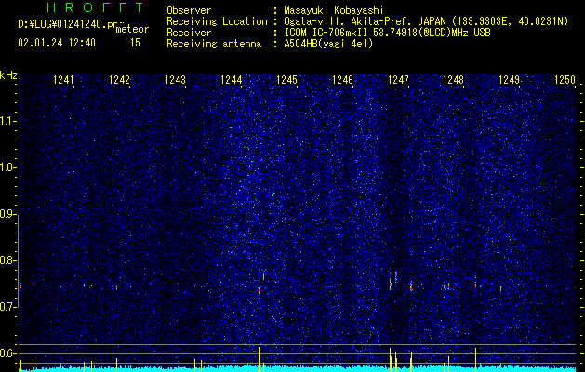Image resolution: width=585 pixels, height=372 pixels.
Task: Click the 0.7 kHz frequency label
Action: click(7, 307)
